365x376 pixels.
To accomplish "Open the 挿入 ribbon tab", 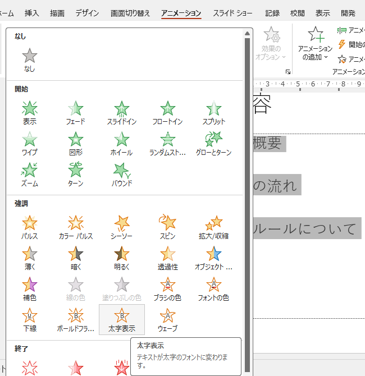I will coord(31,13).
